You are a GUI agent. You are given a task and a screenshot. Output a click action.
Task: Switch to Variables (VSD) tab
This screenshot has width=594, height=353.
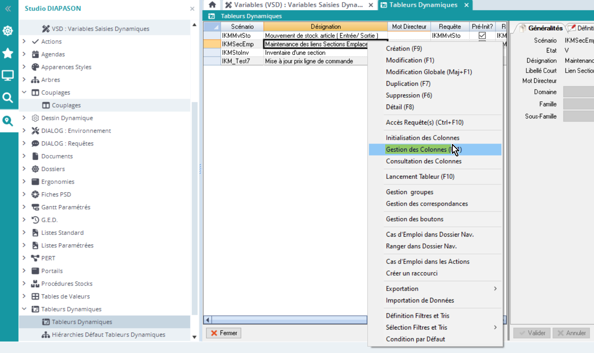[x=293, y=5]
